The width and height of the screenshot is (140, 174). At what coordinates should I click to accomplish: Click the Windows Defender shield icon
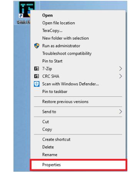(37, 84)
